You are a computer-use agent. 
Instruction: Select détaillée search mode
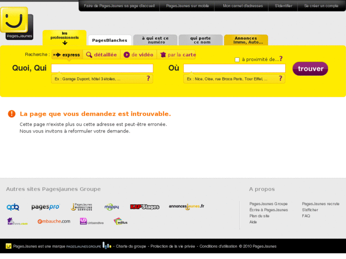click(101, 55)
